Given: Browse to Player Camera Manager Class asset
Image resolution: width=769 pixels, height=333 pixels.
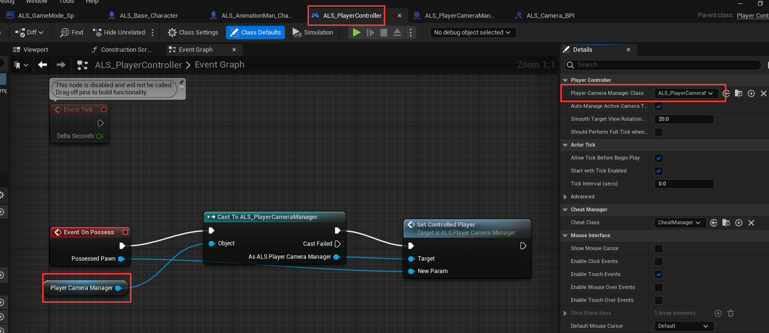Looking at the screenshot, I should [x=739, y=93].
